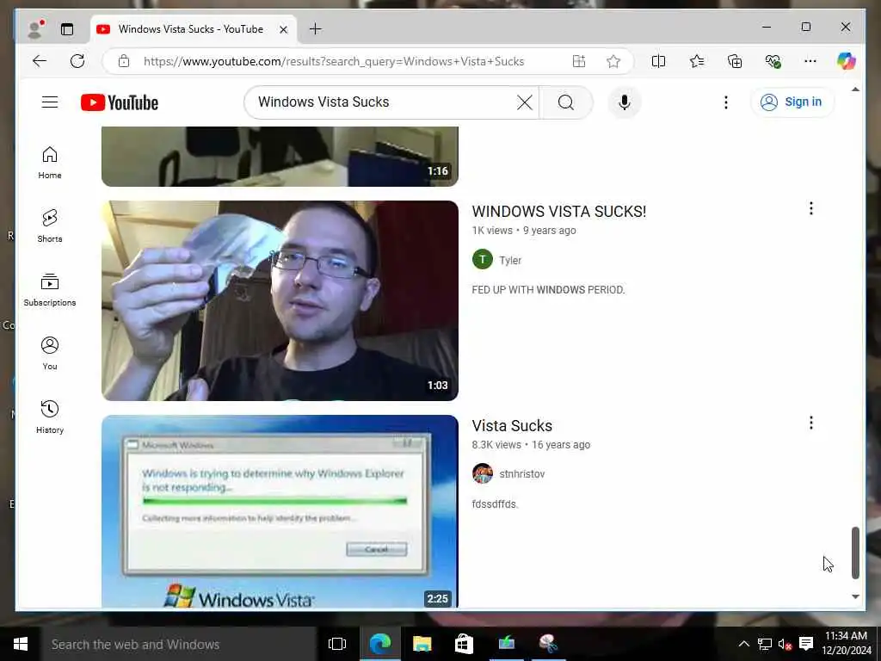This screenshot has width=881, height=661.
Task: Toggle Edge split screen
Action: click(x=658, y=61)
